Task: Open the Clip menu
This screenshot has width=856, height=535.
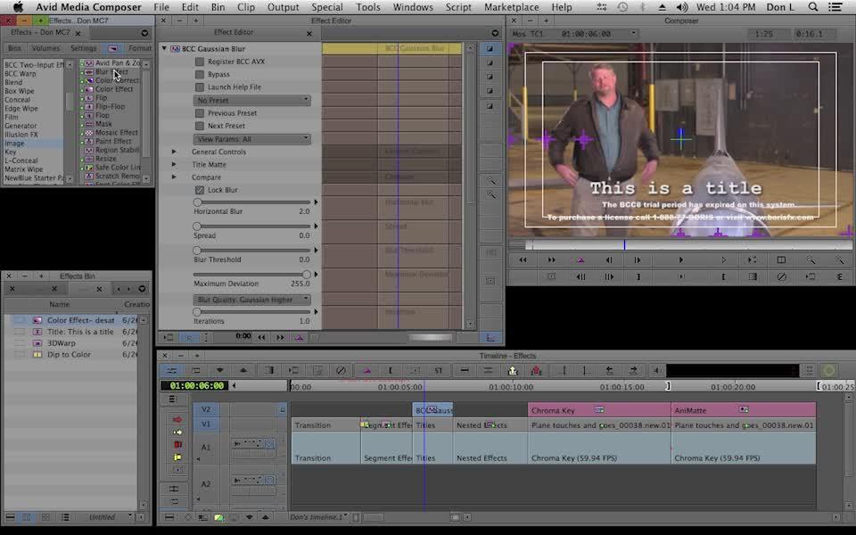Action: pos(246,7)
